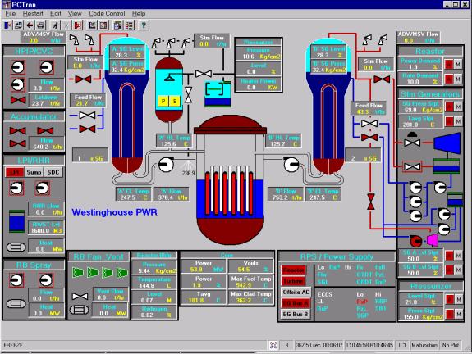Click the loop B reactor coolant pump
The image size is (472, 354).
pos(291,165)
